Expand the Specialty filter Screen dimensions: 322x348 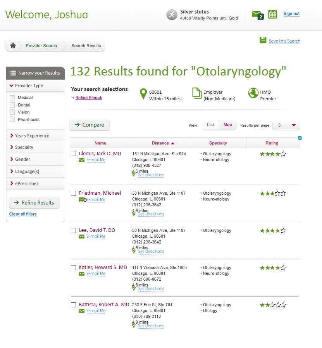coord(36,147)
